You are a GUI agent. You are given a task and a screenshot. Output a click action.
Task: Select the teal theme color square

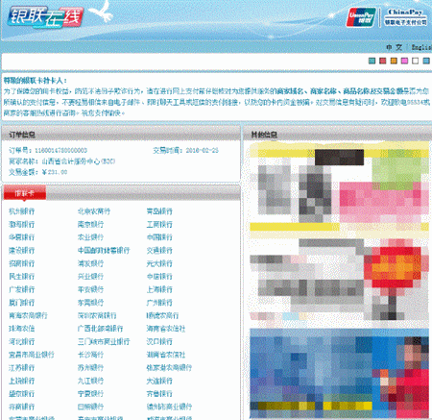[372, 61]
